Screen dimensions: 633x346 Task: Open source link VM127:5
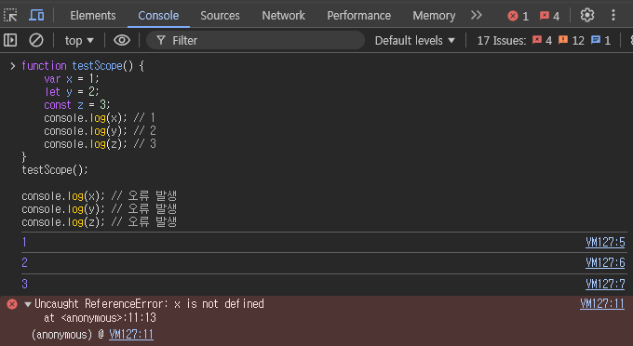click(605, 242)
